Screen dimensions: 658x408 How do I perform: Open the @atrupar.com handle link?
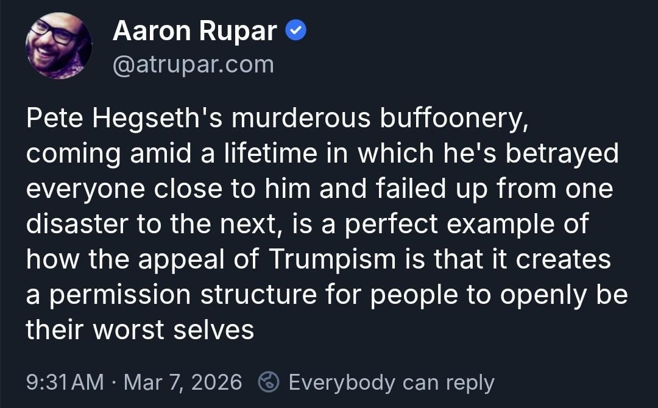click(193, 65)
